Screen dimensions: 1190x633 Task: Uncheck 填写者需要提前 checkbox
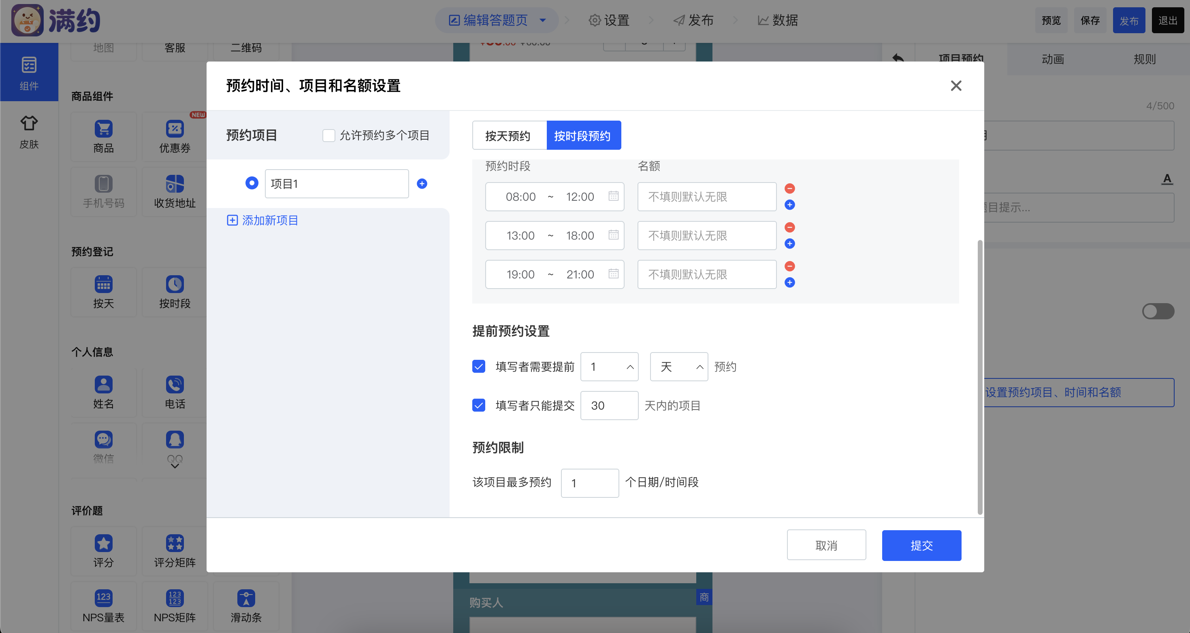point(479,367)
